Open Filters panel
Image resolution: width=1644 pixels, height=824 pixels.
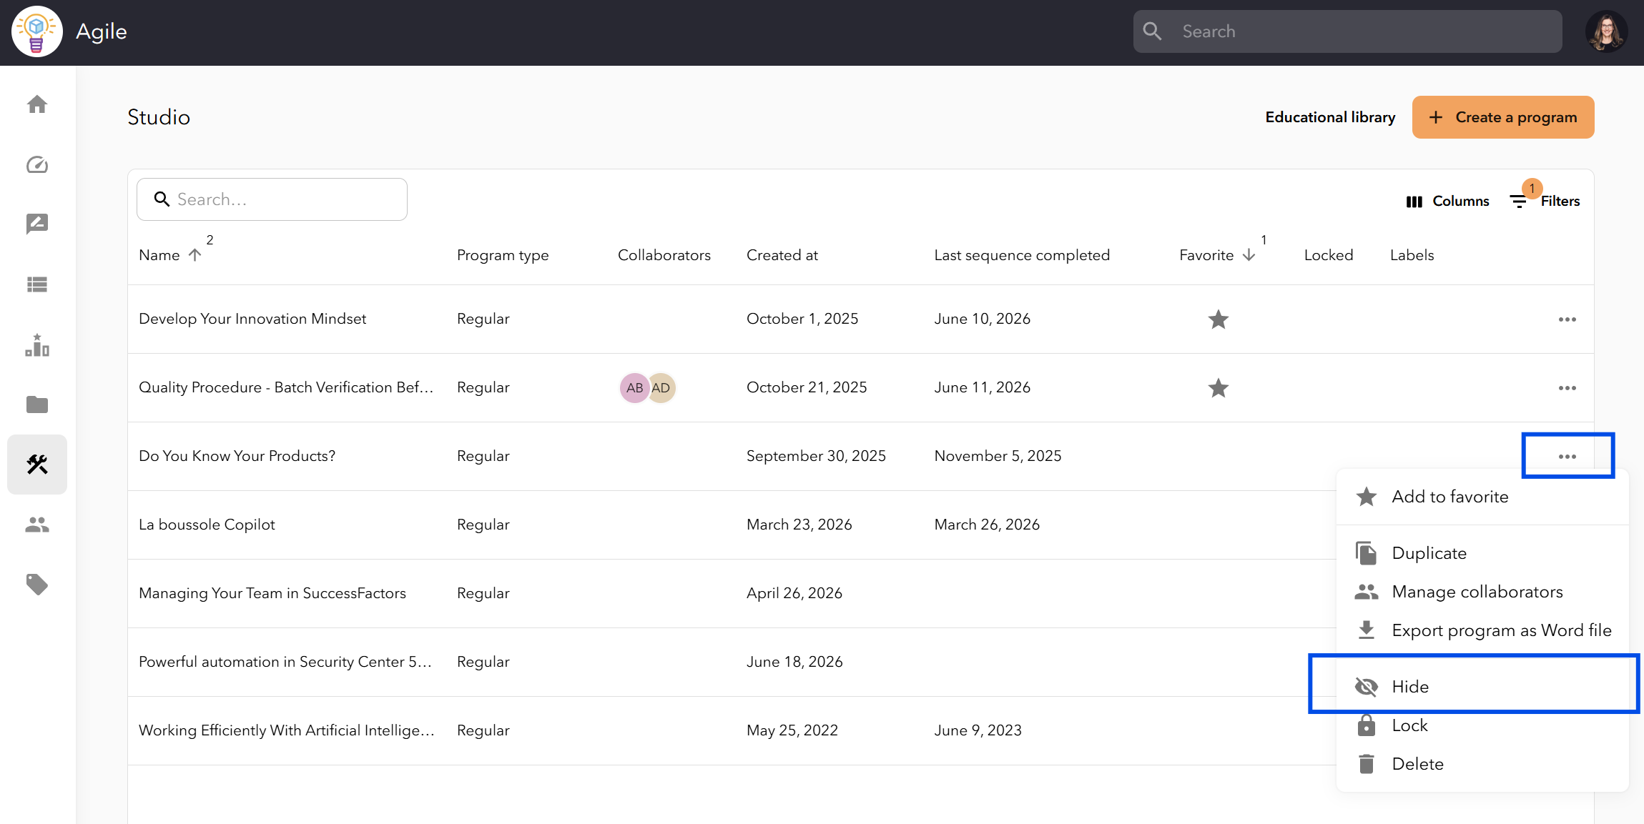click(x=1546, y=202)
